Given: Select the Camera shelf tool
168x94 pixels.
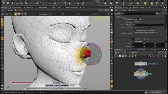Looking at the screenshot, I should tap(100, 4).
